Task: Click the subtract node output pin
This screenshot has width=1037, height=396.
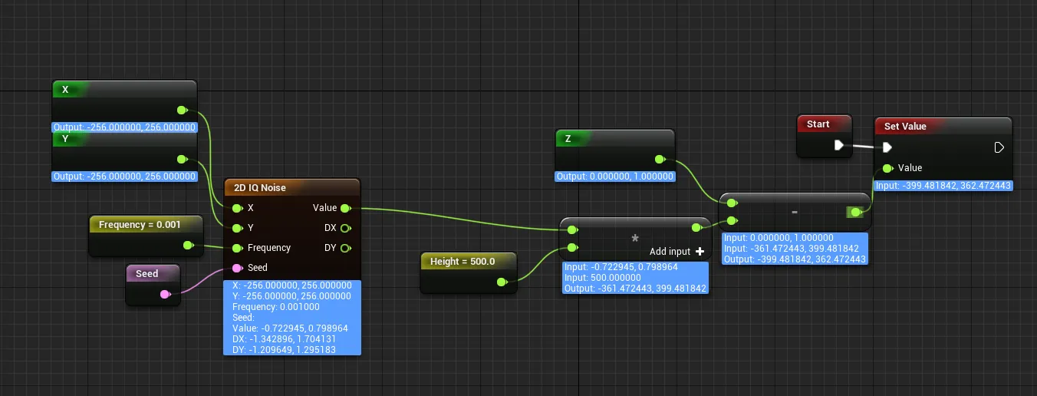Action: (855, 212)
